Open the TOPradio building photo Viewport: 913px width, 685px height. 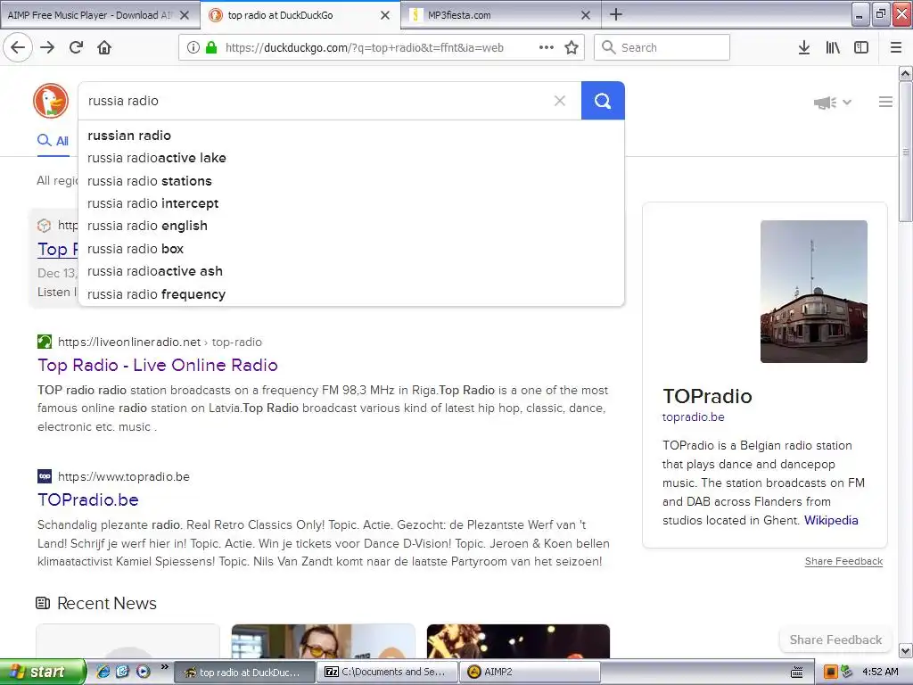pyautogui.click(x=813, y=292)
